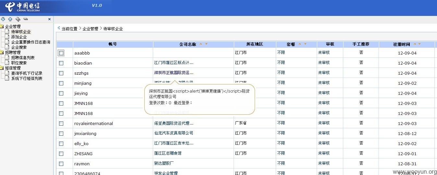
Task: Open company link 江门市蓬江区标点计…
Action: (x=174, y=63)
